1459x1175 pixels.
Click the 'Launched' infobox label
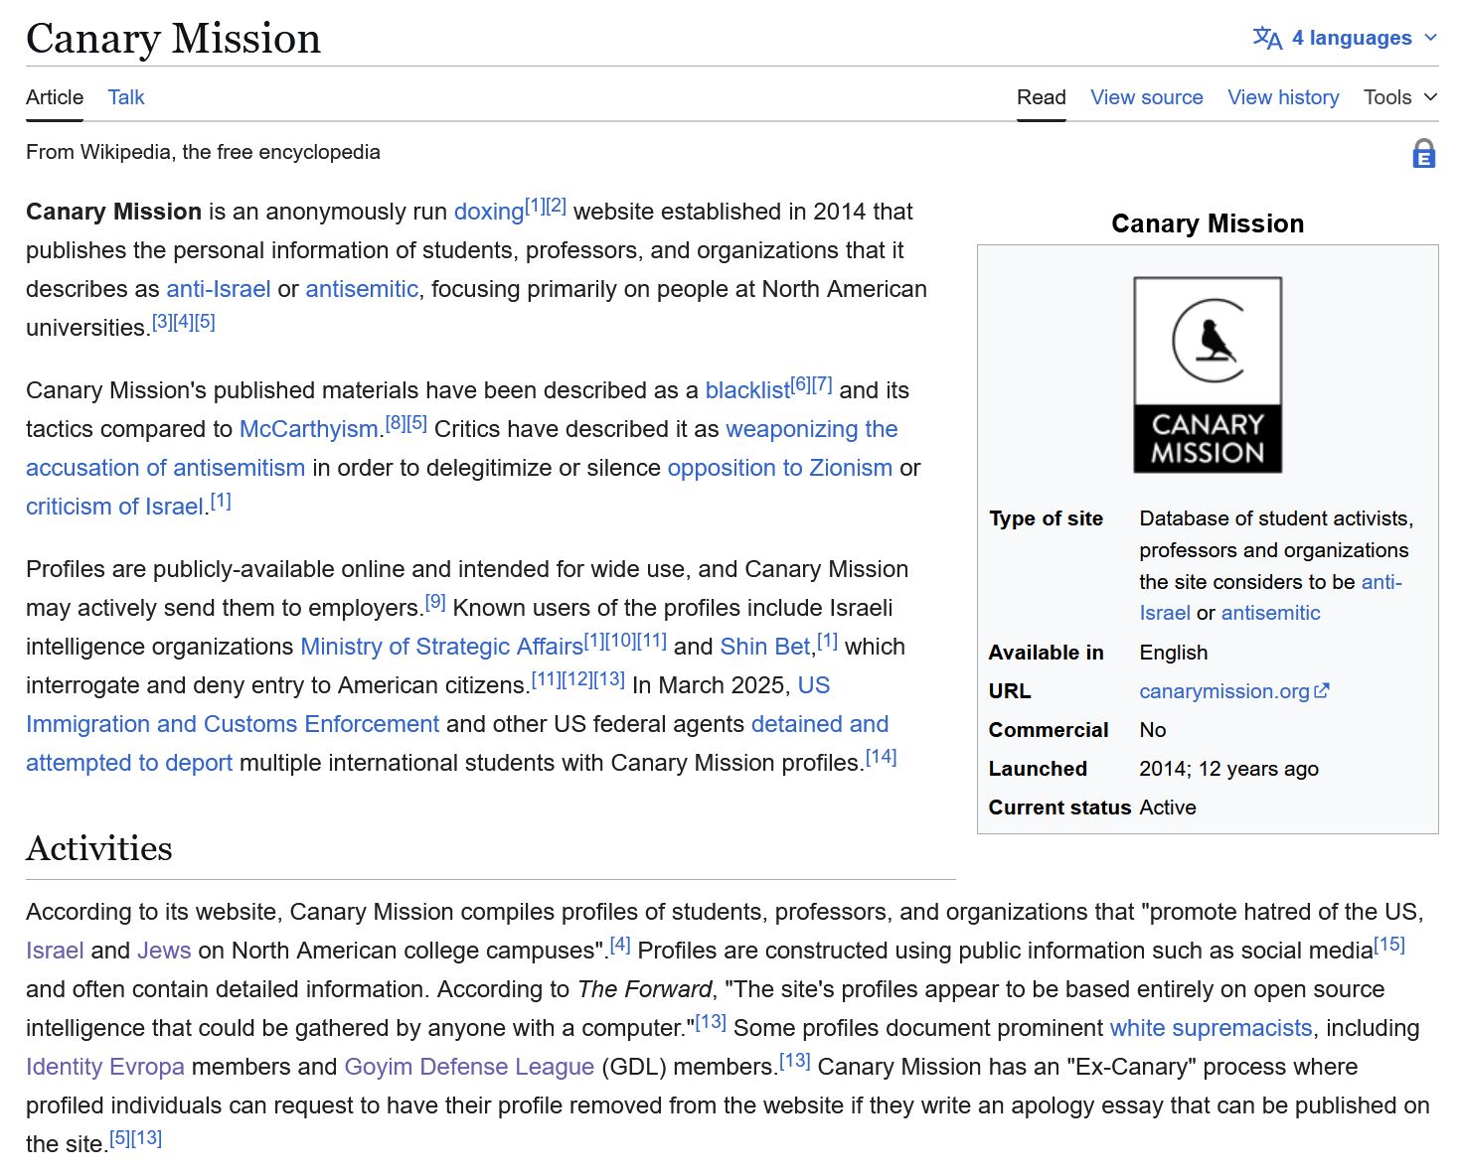click(1038, 769)
